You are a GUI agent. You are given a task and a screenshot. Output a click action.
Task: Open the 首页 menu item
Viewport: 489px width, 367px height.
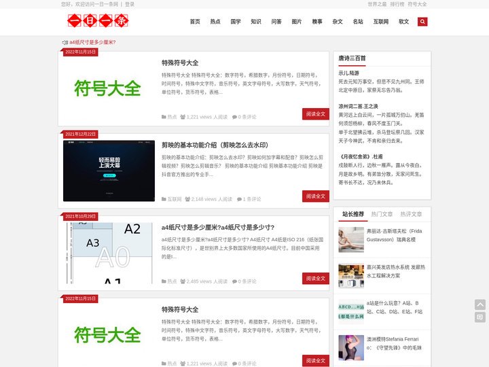[195, 22]
